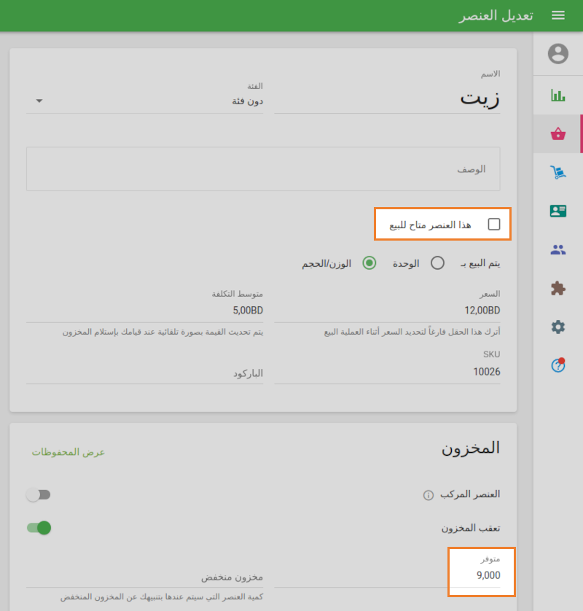Image resolution: width=583 pixels, height=611 pixels.
Task: Open the inventory management hand-truck icon
Action: 557,172
